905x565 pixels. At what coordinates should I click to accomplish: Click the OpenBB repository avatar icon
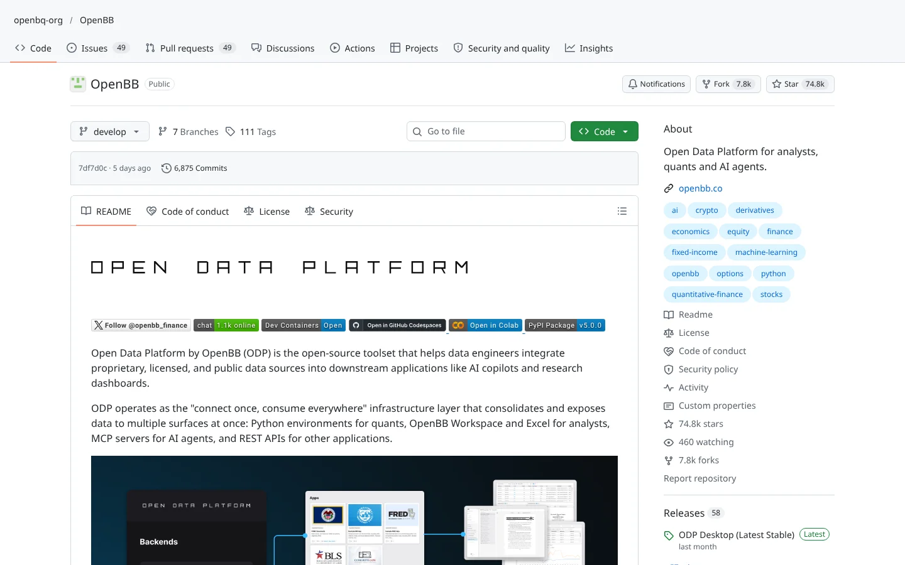click(x=78, y=84)
